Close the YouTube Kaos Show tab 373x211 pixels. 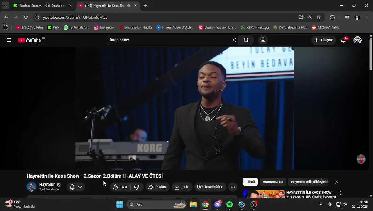click(x=135, y=6)
